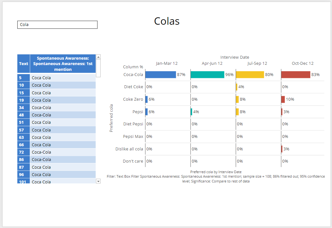This screenshot has height=228, width=332.
Task: Select the yellow 80% Coca-Cola bar
Action: tap(250, 75)
